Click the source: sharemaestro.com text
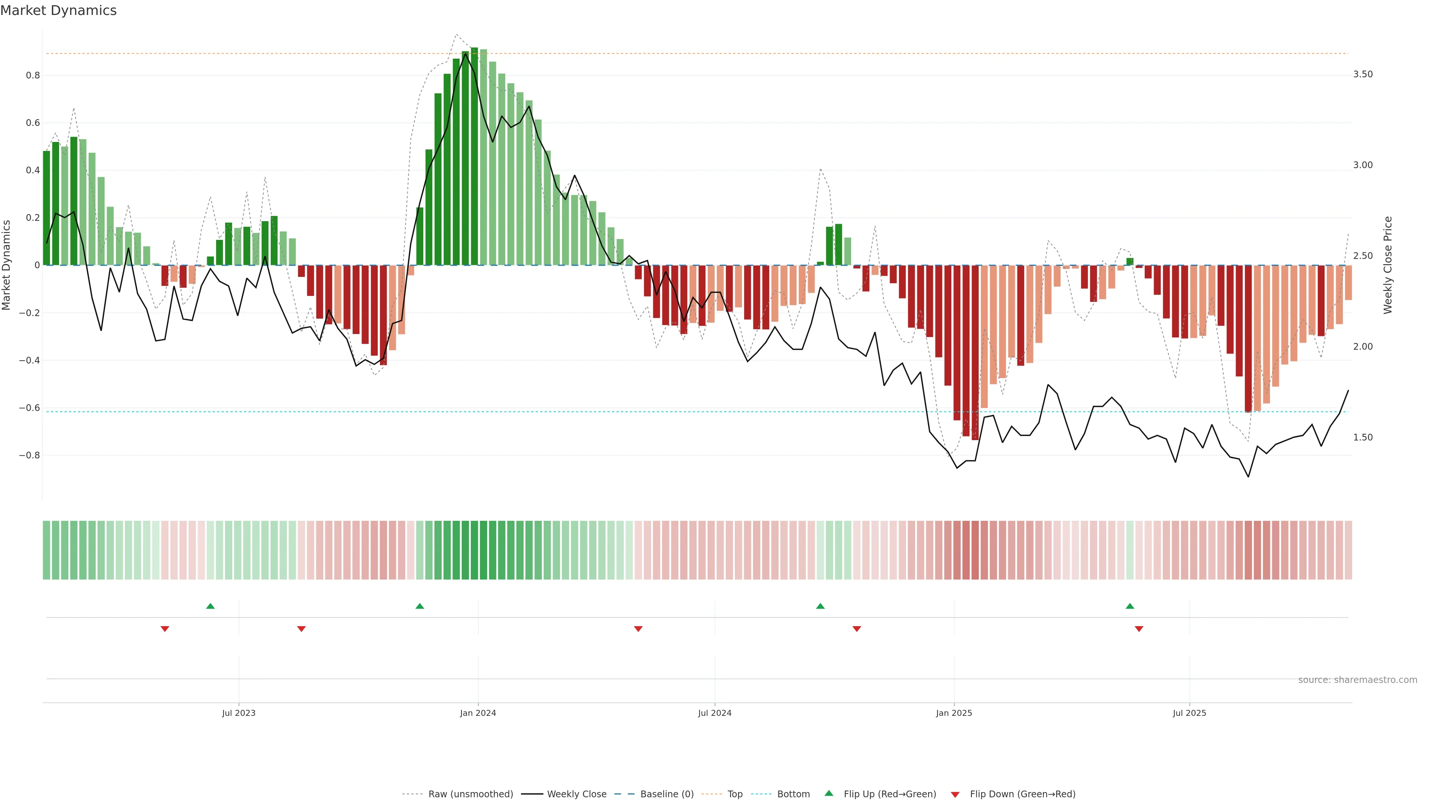 tap(1357, 680)
